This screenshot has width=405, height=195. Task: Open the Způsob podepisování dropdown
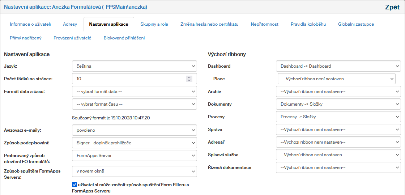click(x=135, y=143)
